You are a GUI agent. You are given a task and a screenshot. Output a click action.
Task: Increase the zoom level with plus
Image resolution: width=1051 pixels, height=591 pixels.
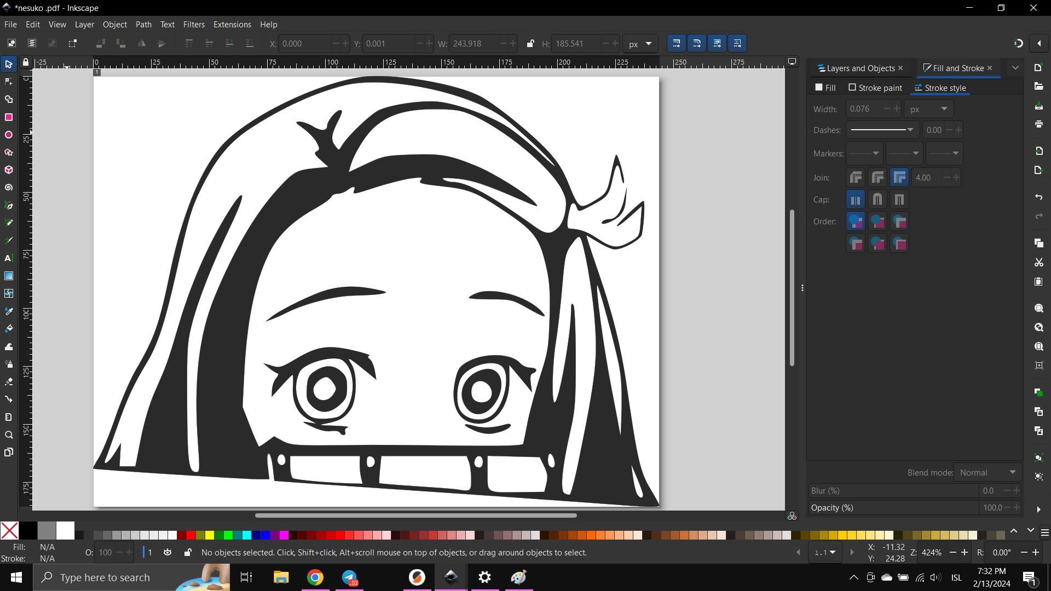pyautogui.click(x=965, y=553)
